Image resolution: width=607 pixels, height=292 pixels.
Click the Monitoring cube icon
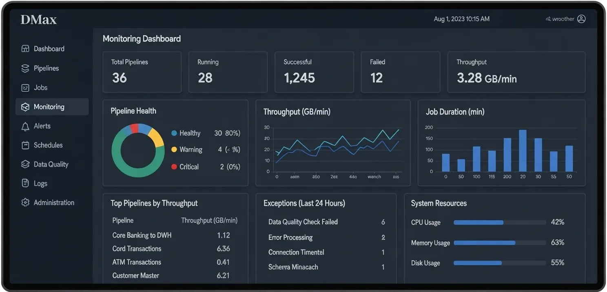[25, 107]
